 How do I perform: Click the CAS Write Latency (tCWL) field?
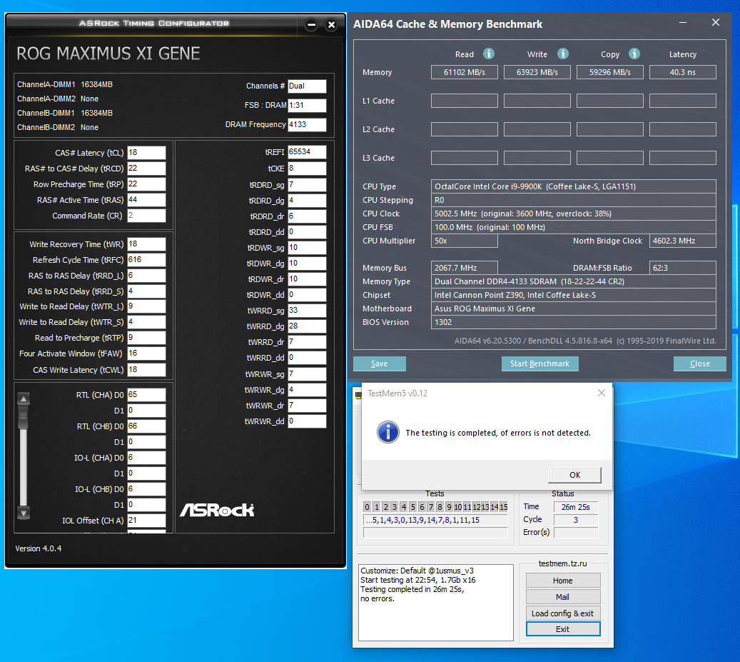coord(147,370)
